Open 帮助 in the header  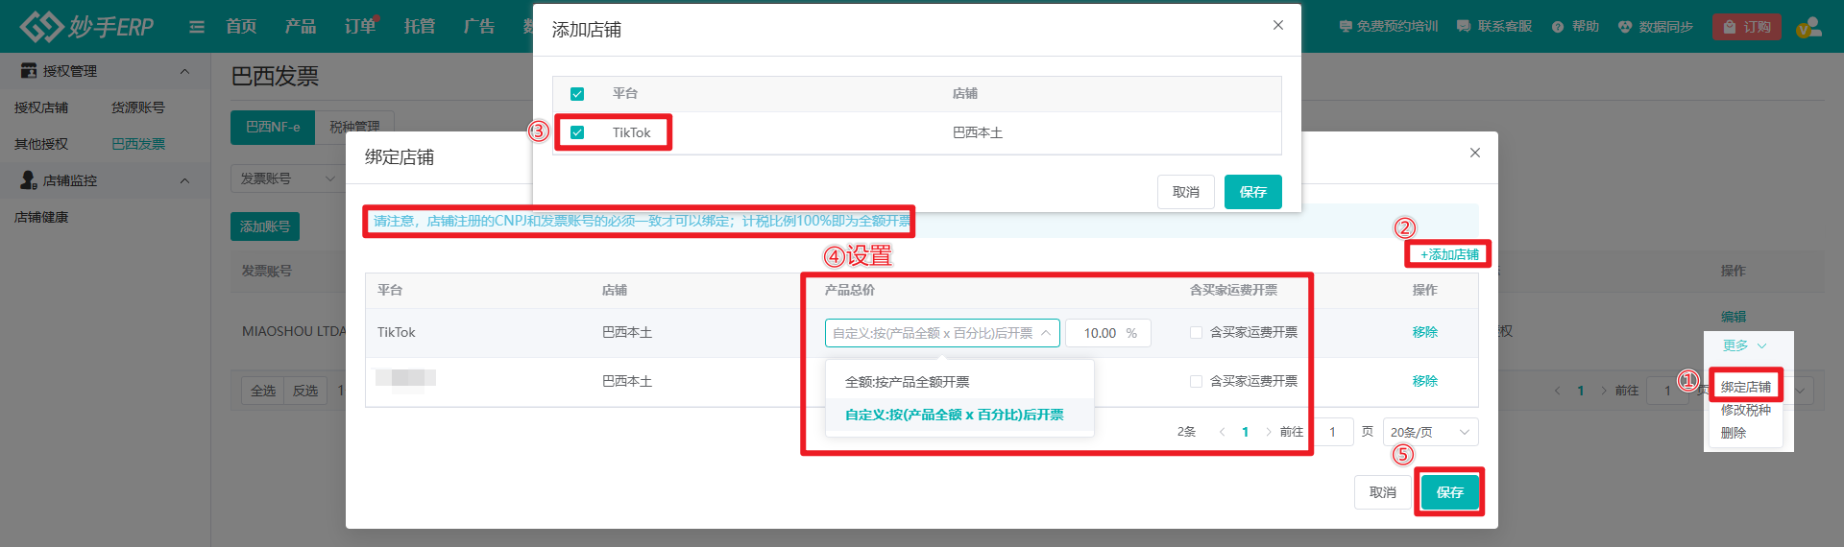coord(1575,27)
